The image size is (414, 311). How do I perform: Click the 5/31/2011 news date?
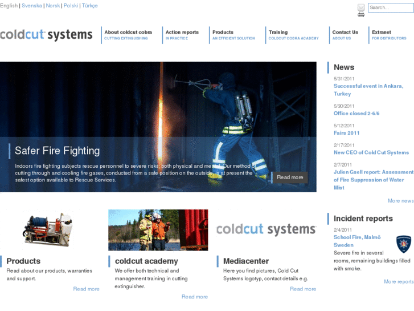(x=344, y=79)
